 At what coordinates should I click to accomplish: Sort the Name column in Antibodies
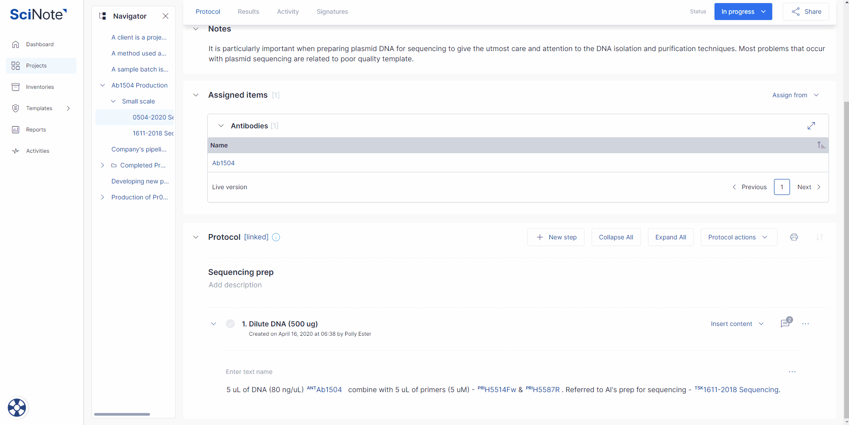tap(821, 145)
